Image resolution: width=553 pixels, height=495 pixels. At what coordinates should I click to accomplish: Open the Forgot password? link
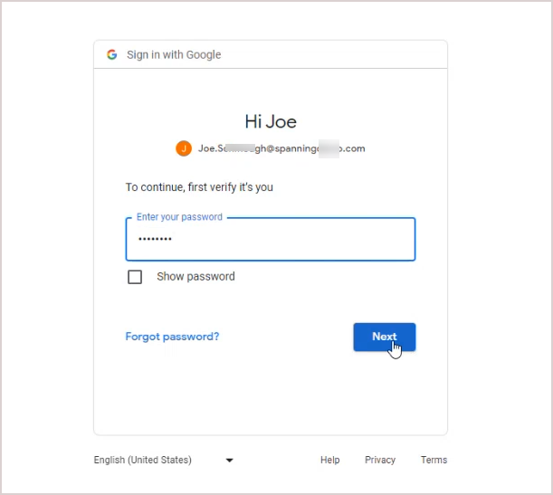172,337
